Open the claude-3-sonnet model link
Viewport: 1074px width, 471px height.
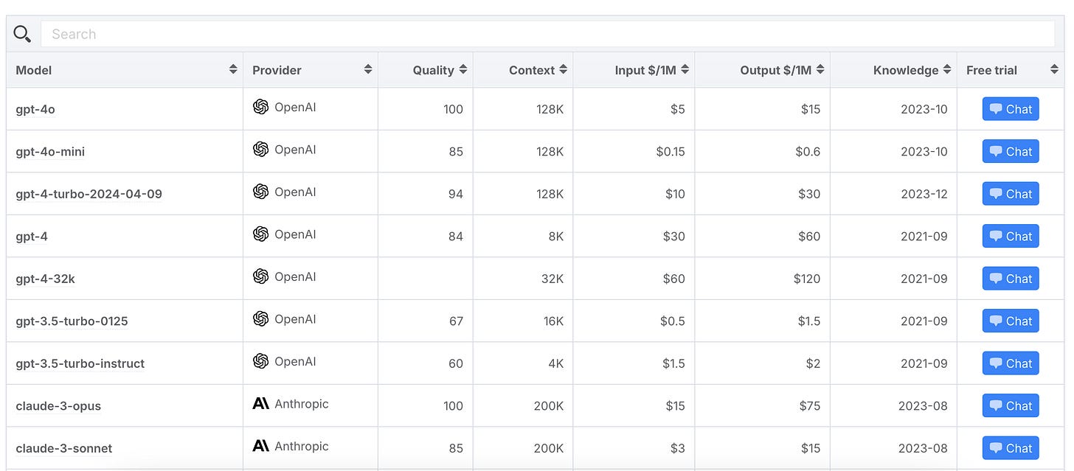pos(64,448)
